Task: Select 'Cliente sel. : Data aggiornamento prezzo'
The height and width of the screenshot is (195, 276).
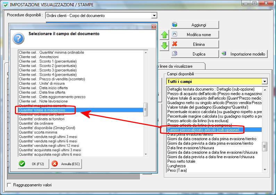Action: 81,97
